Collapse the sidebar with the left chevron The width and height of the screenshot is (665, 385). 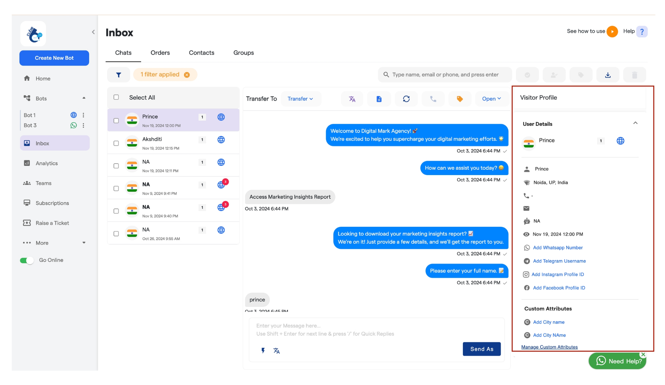93,32
